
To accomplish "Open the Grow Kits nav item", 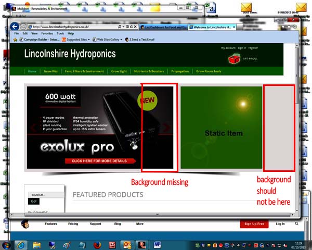I will tap(50, 71).
